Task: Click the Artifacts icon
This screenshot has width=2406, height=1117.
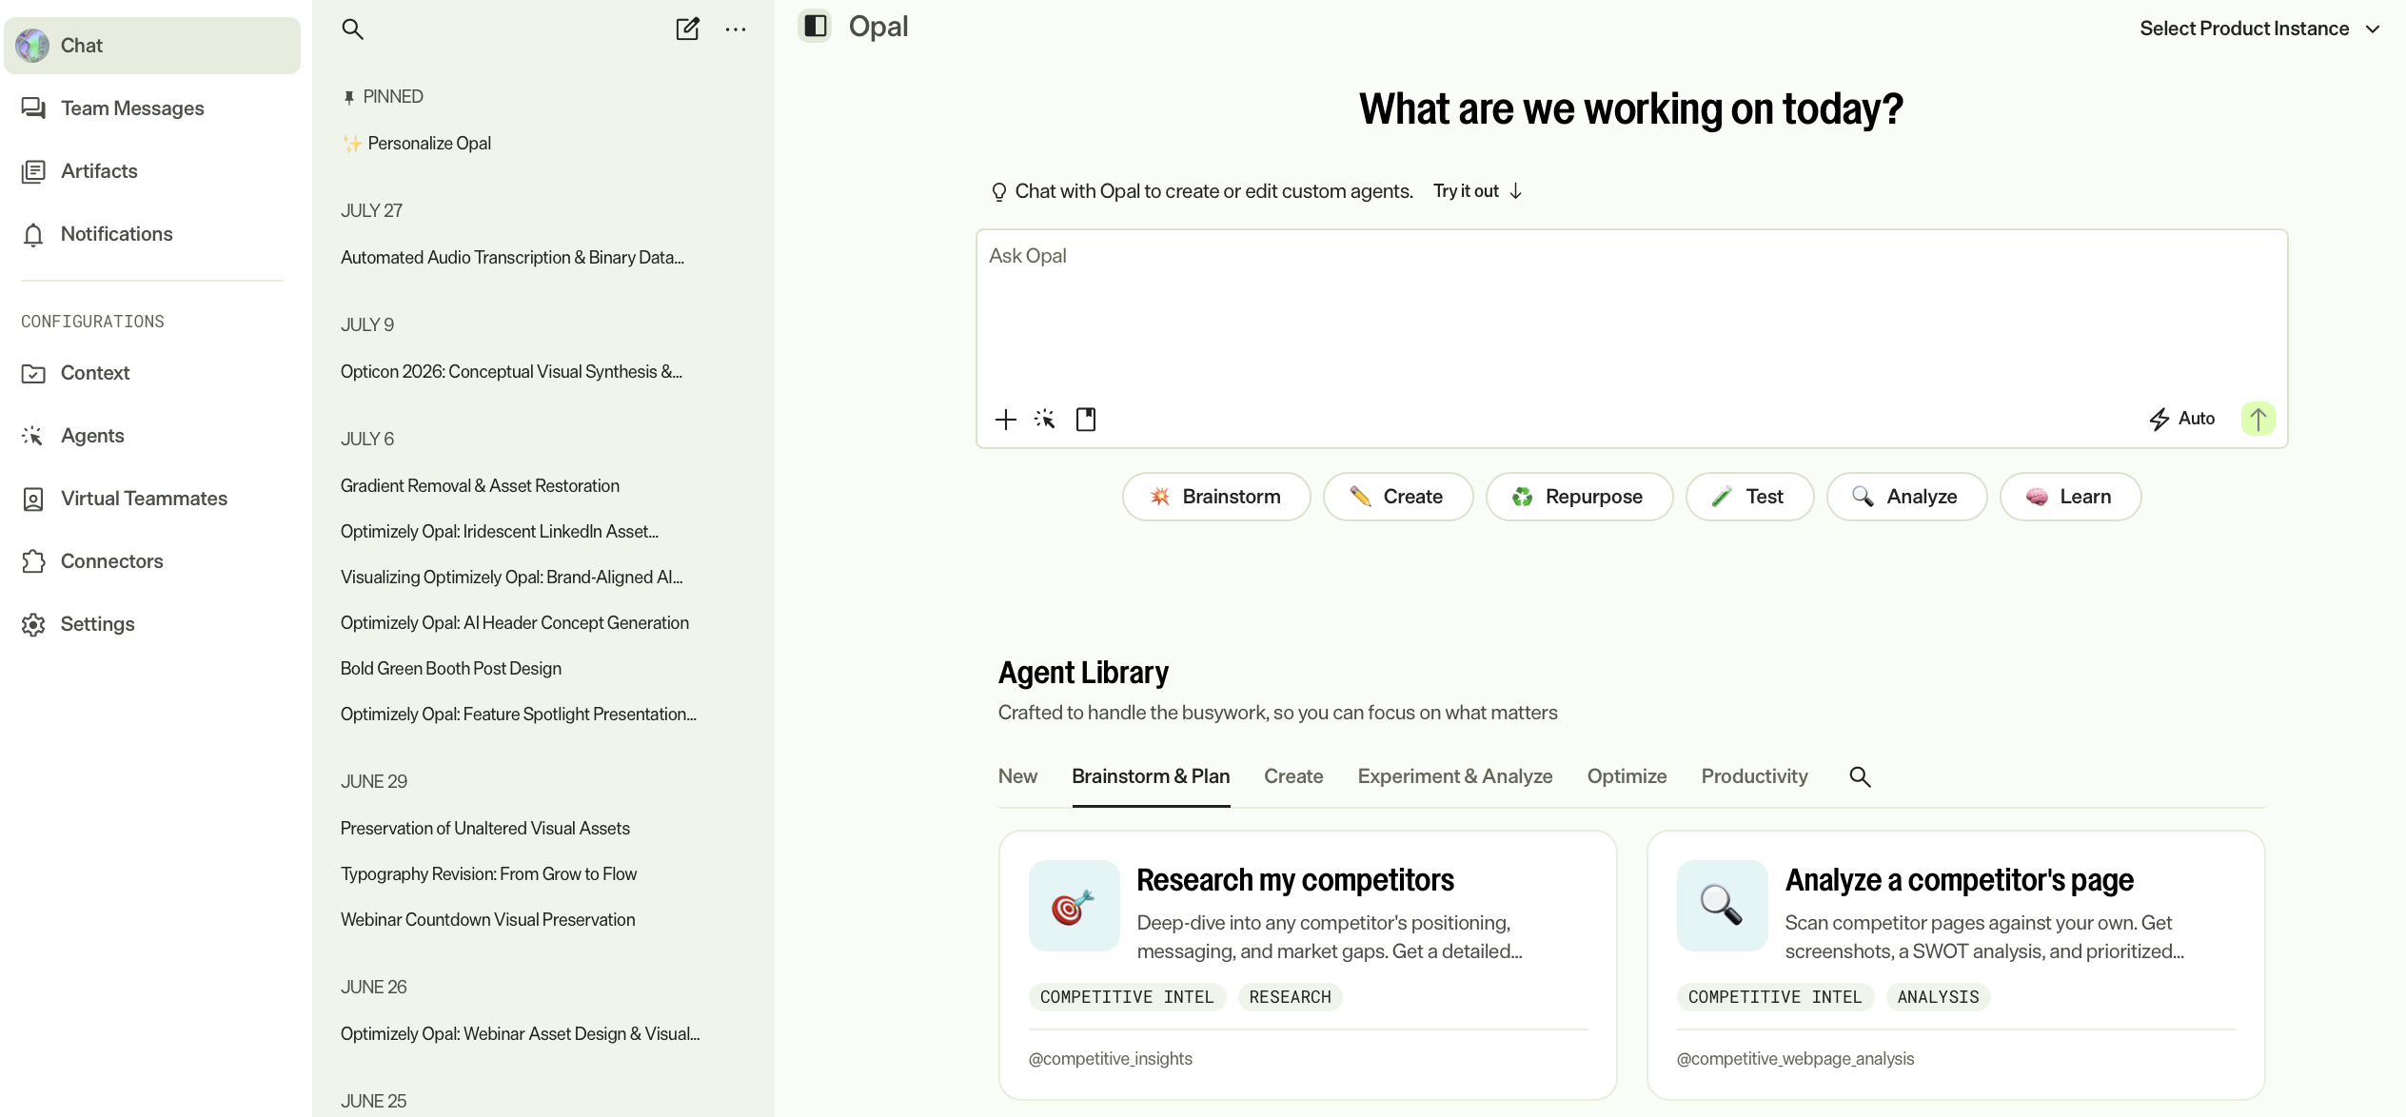Action: point(33,171)
